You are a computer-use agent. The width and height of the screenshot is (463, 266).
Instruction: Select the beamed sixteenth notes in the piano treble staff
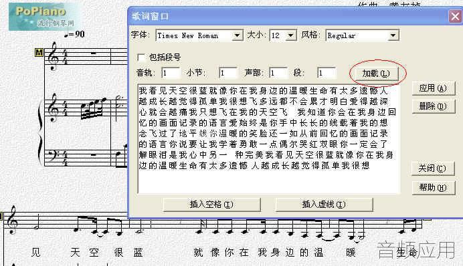click(x=93, y=108)
